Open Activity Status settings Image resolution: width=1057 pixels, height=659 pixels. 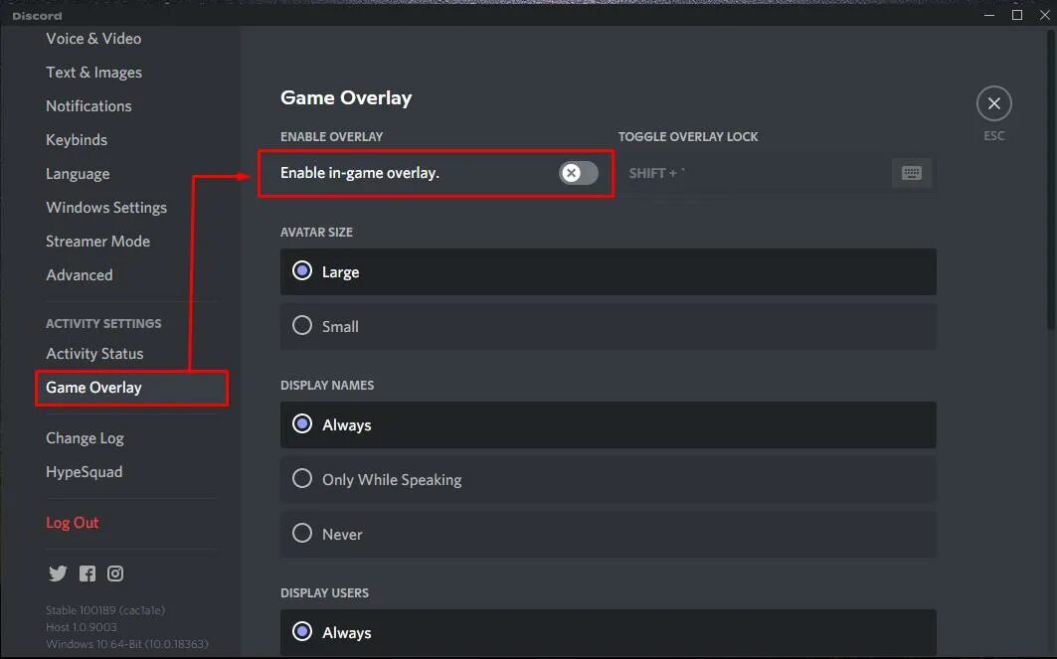(x=94, y=353)
